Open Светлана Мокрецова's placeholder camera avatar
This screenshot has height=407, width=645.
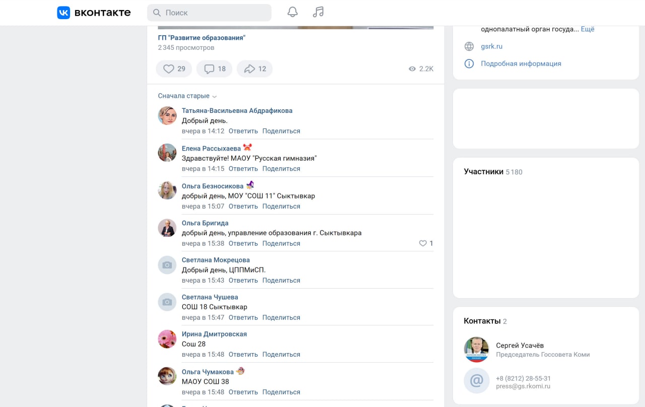coord(167,265)
